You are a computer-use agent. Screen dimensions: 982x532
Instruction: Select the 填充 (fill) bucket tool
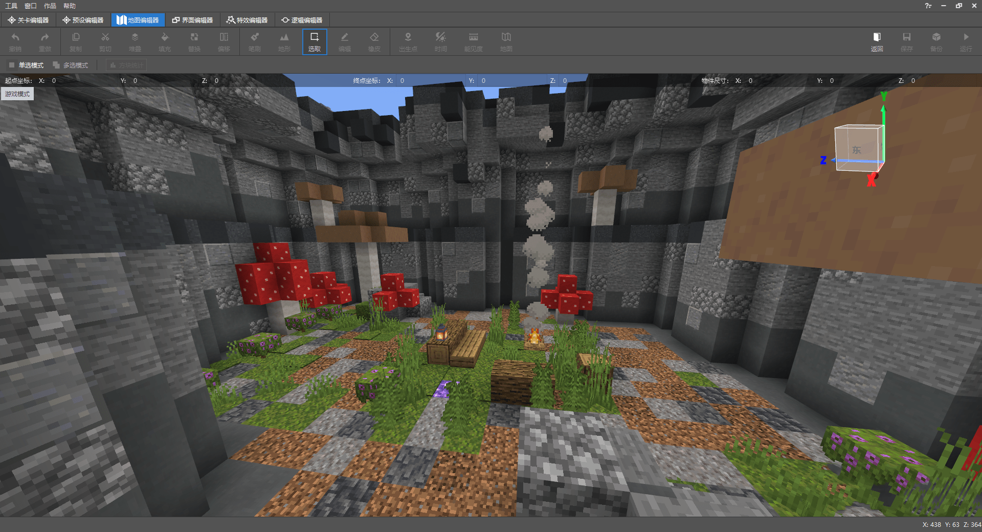[165, 42]
